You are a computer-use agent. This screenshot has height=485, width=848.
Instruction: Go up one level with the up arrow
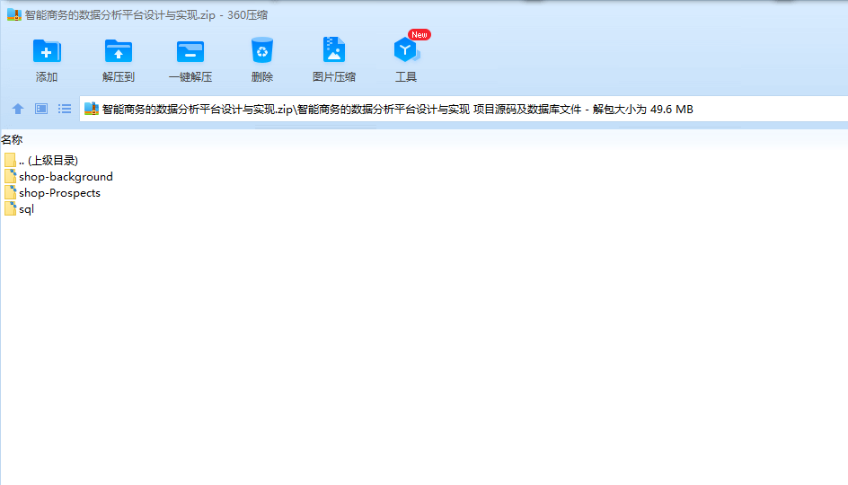coord(18,109)
